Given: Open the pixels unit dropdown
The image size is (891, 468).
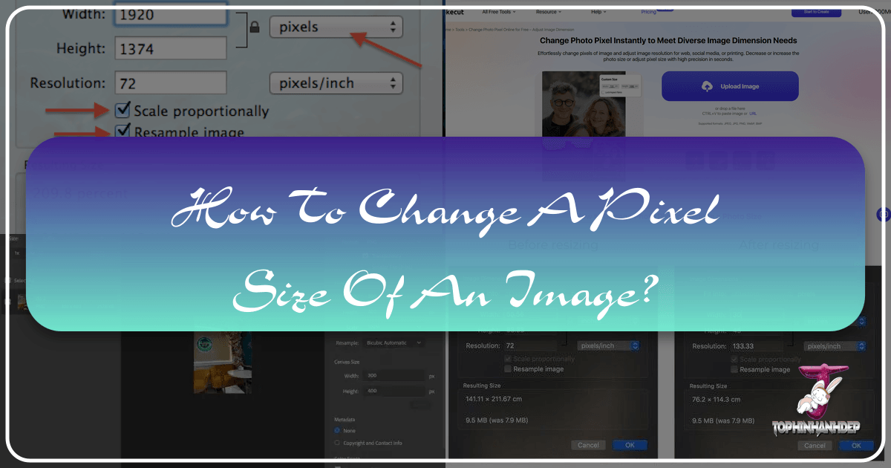Looking at the screenshot, I should 336,27.
